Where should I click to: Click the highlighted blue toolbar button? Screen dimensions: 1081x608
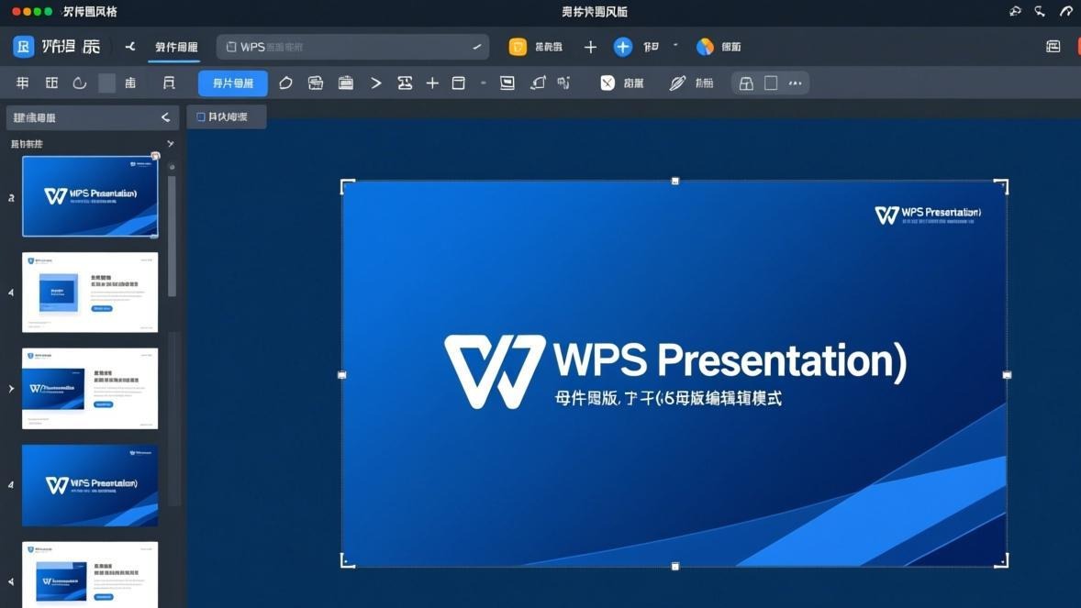tap(233, 83)
